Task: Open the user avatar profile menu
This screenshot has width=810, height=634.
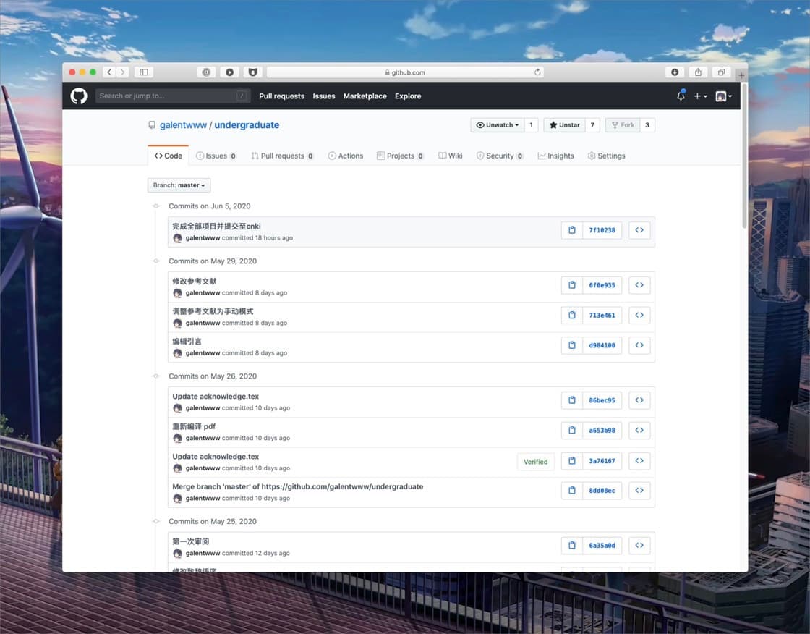Action: click(x=723, y=96)
